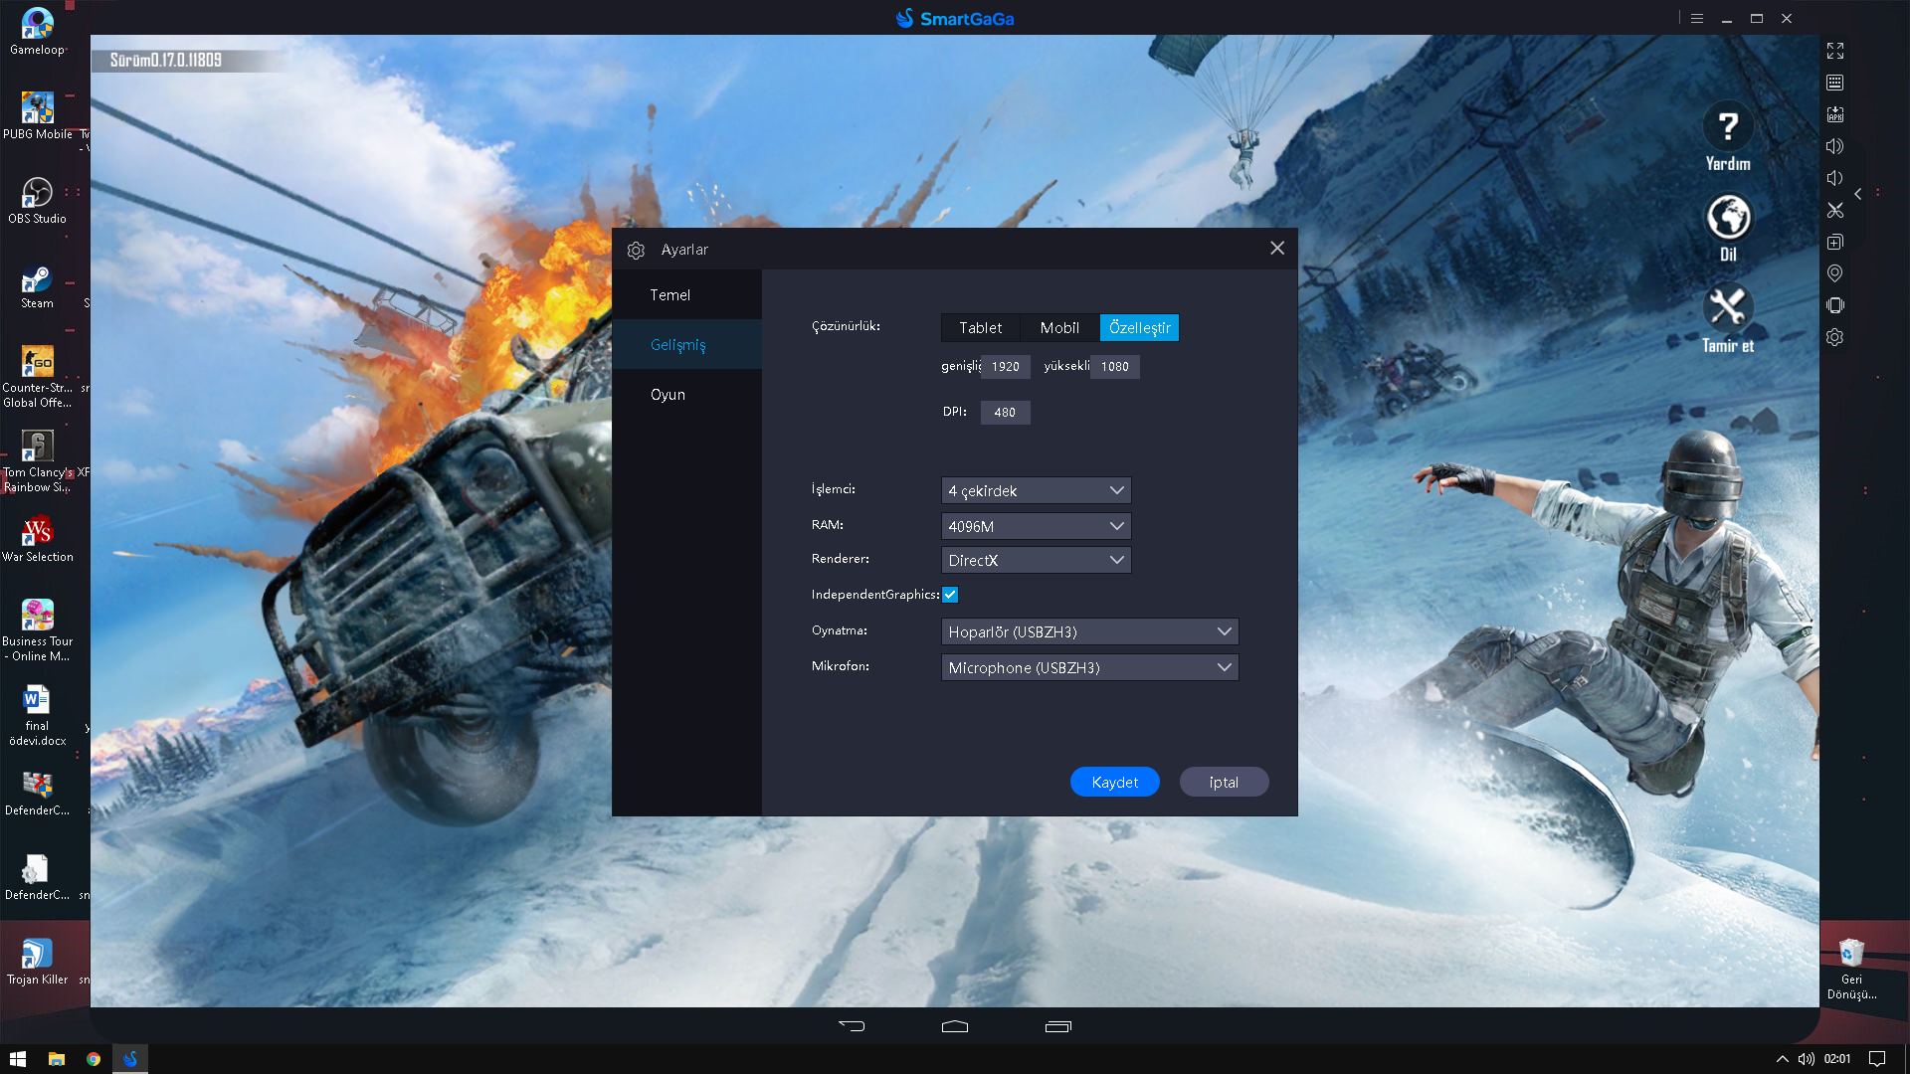Collapse the sidebar with the left chevron
1910x1074 pixels.
pyautogui.click(x=1857, y=194)
